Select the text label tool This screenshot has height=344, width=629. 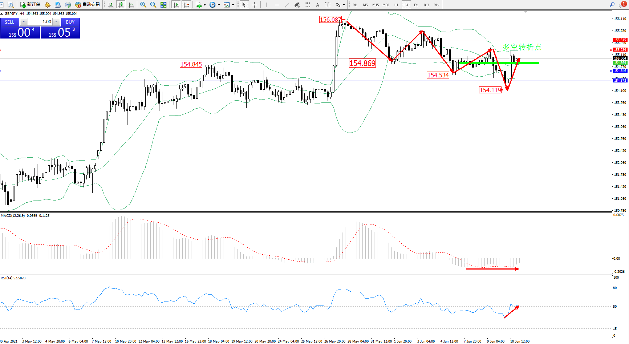[318, 5]
